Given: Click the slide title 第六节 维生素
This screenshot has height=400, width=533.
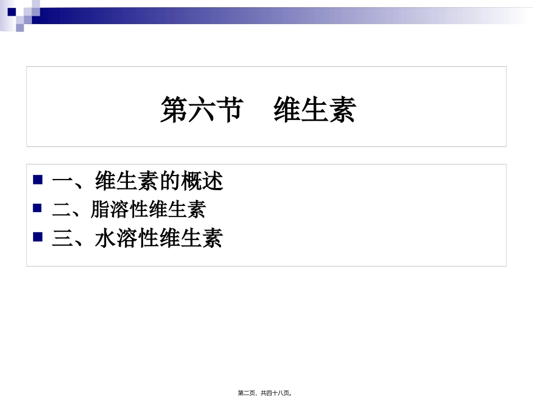Looking at the screenshot, I should [x=258, y=109].
